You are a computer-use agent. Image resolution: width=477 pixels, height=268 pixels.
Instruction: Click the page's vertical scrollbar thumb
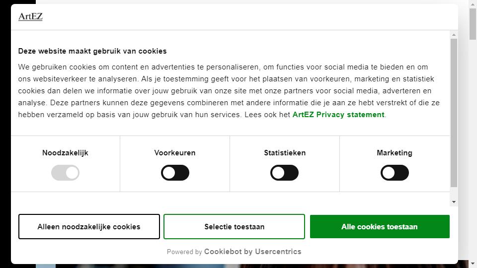click(473, 24)
